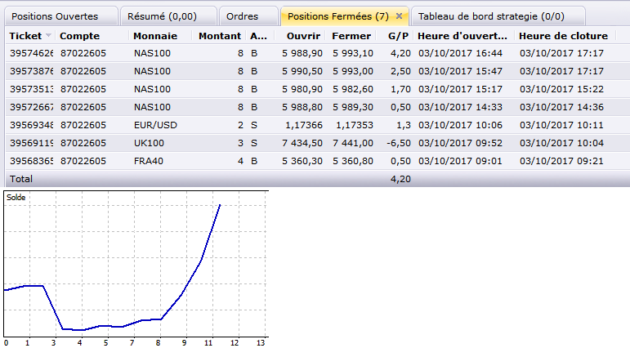This screenshot has height=357, width=630.
Task: Click 1,70 profit value
Action: coord(400,89)
